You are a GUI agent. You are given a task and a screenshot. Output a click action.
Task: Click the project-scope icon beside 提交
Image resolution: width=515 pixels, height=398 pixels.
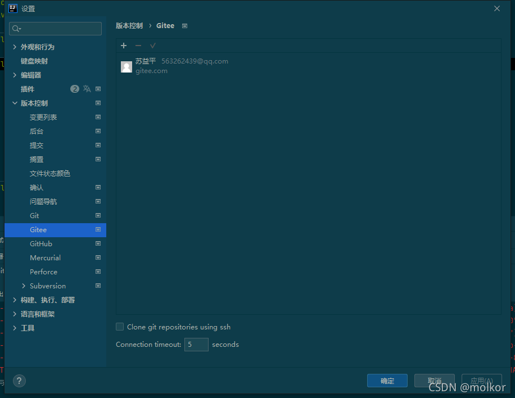click(98, 145)
